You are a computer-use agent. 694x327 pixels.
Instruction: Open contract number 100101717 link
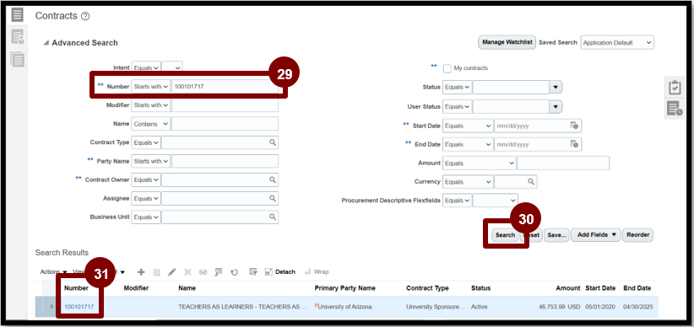click(x=79, y=307)
